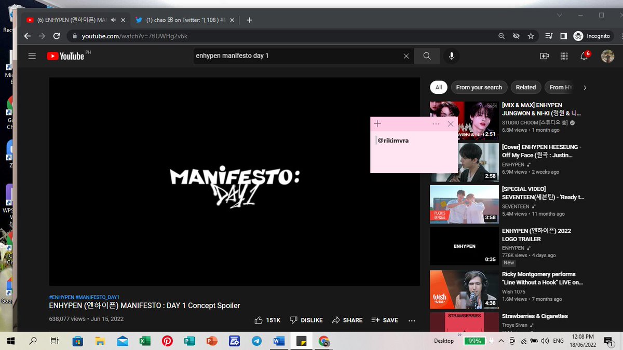Clear the YouTube search text
623x350 pixels.
tap(407, 56)
